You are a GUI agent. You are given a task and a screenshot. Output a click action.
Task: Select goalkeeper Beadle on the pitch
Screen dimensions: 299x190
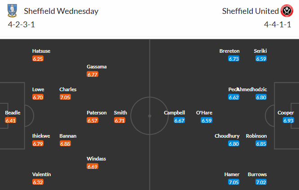coord(13,113)
